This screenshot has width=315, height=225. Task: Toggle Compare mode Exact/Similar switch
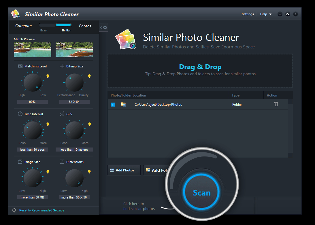[x=55, y=25]
